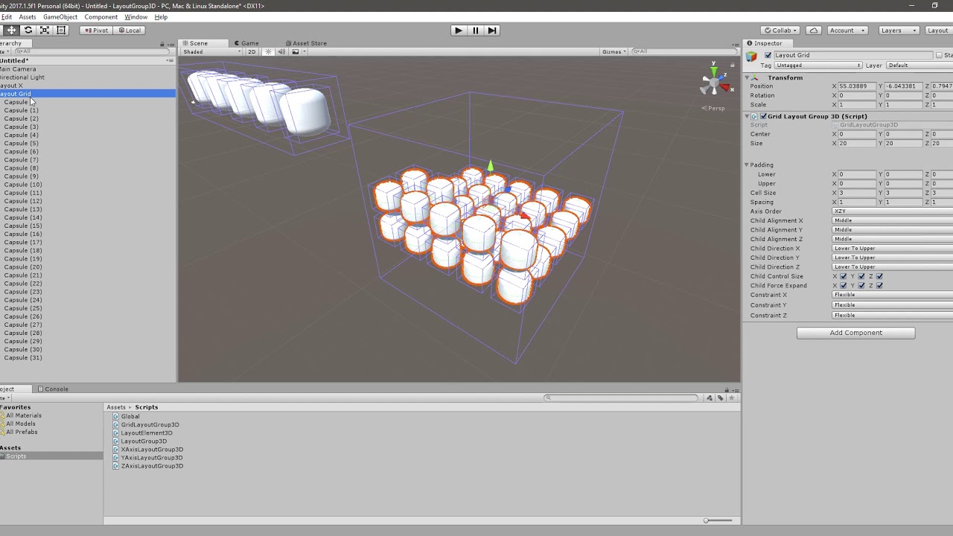The image size is (953, 536).
Task: Select GridLayoutGroup3D script asset
Action: click(150, 424)
